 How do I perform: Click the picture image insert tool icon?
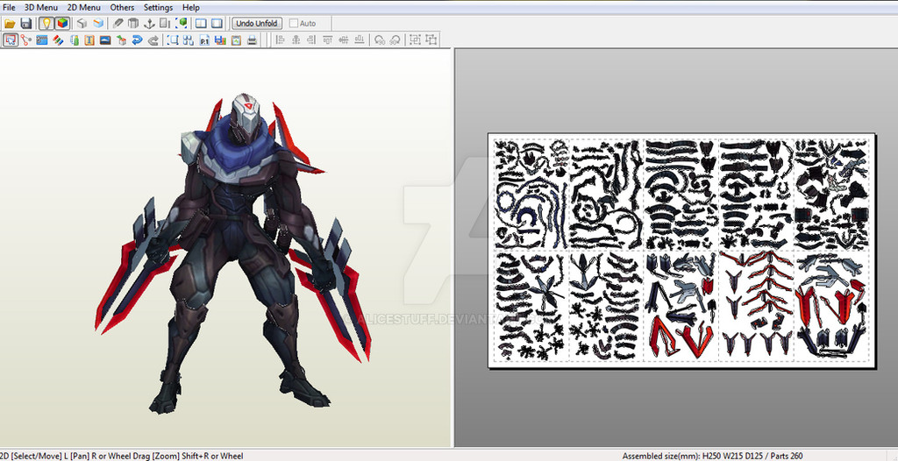tap(105, 40)
